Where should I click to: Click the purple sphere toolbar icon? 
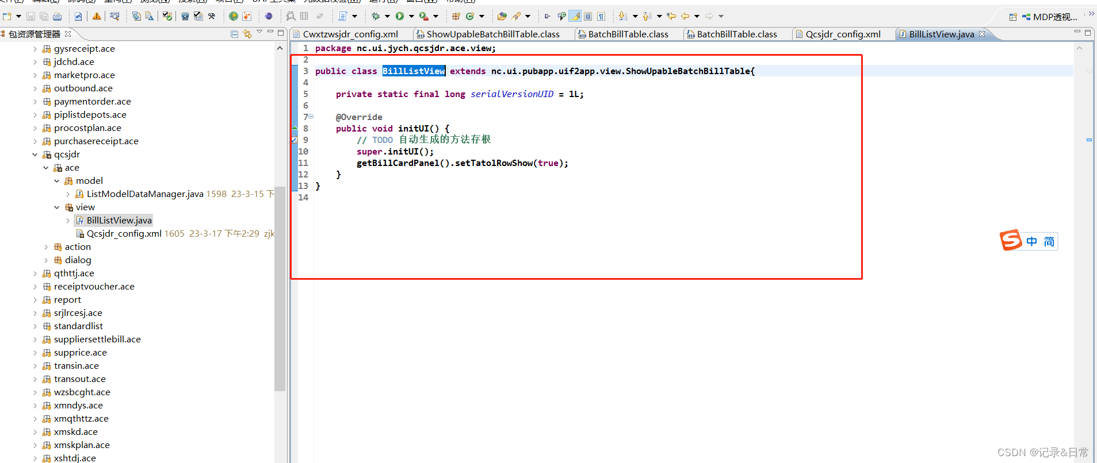click(269, 16)
